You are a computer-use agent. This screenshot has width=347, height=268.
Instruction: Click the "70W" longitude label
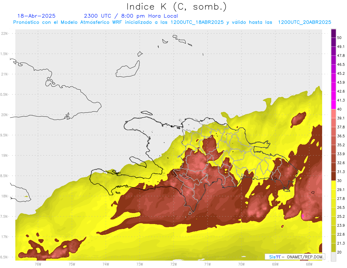pyautogui.click(x=241, y=264)
